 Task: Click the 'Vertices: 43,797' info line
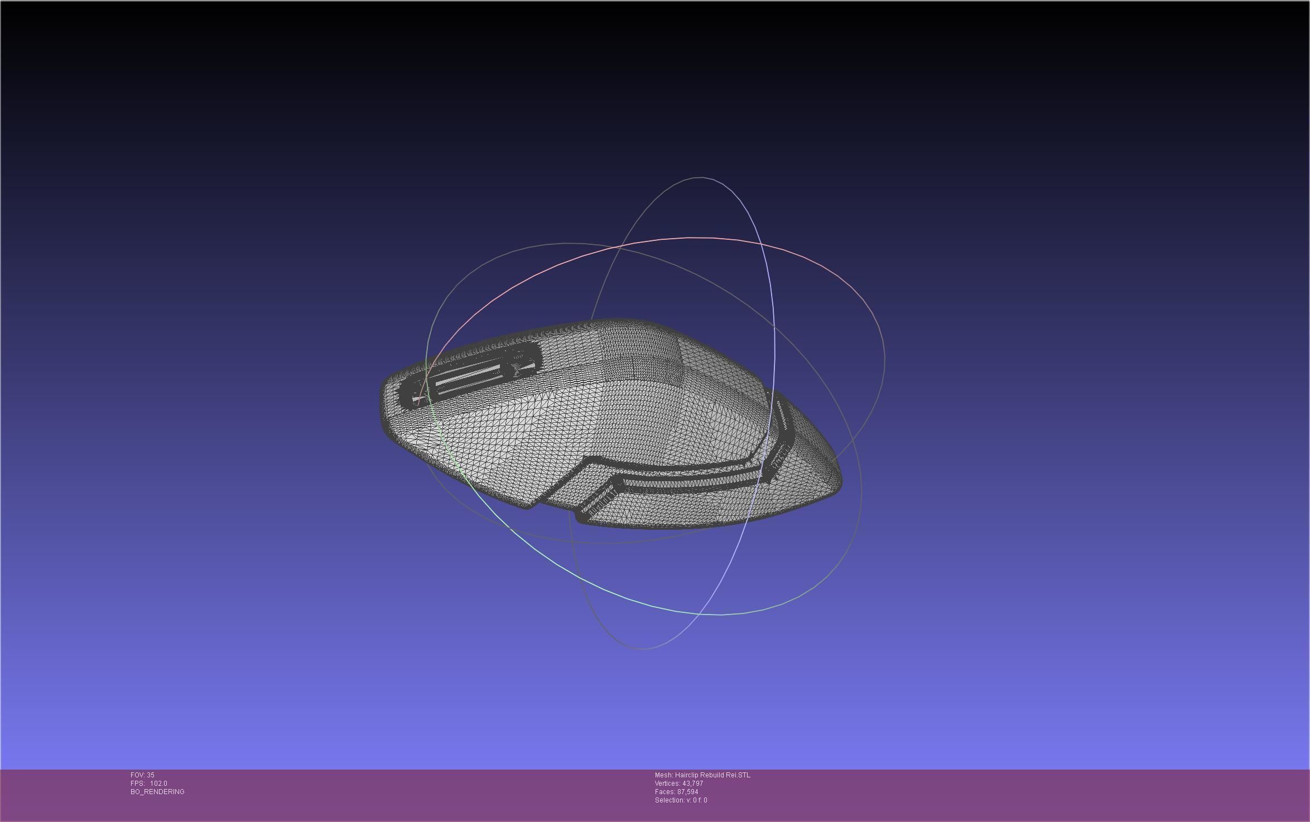pyautogui.click(x=679, y=784)
